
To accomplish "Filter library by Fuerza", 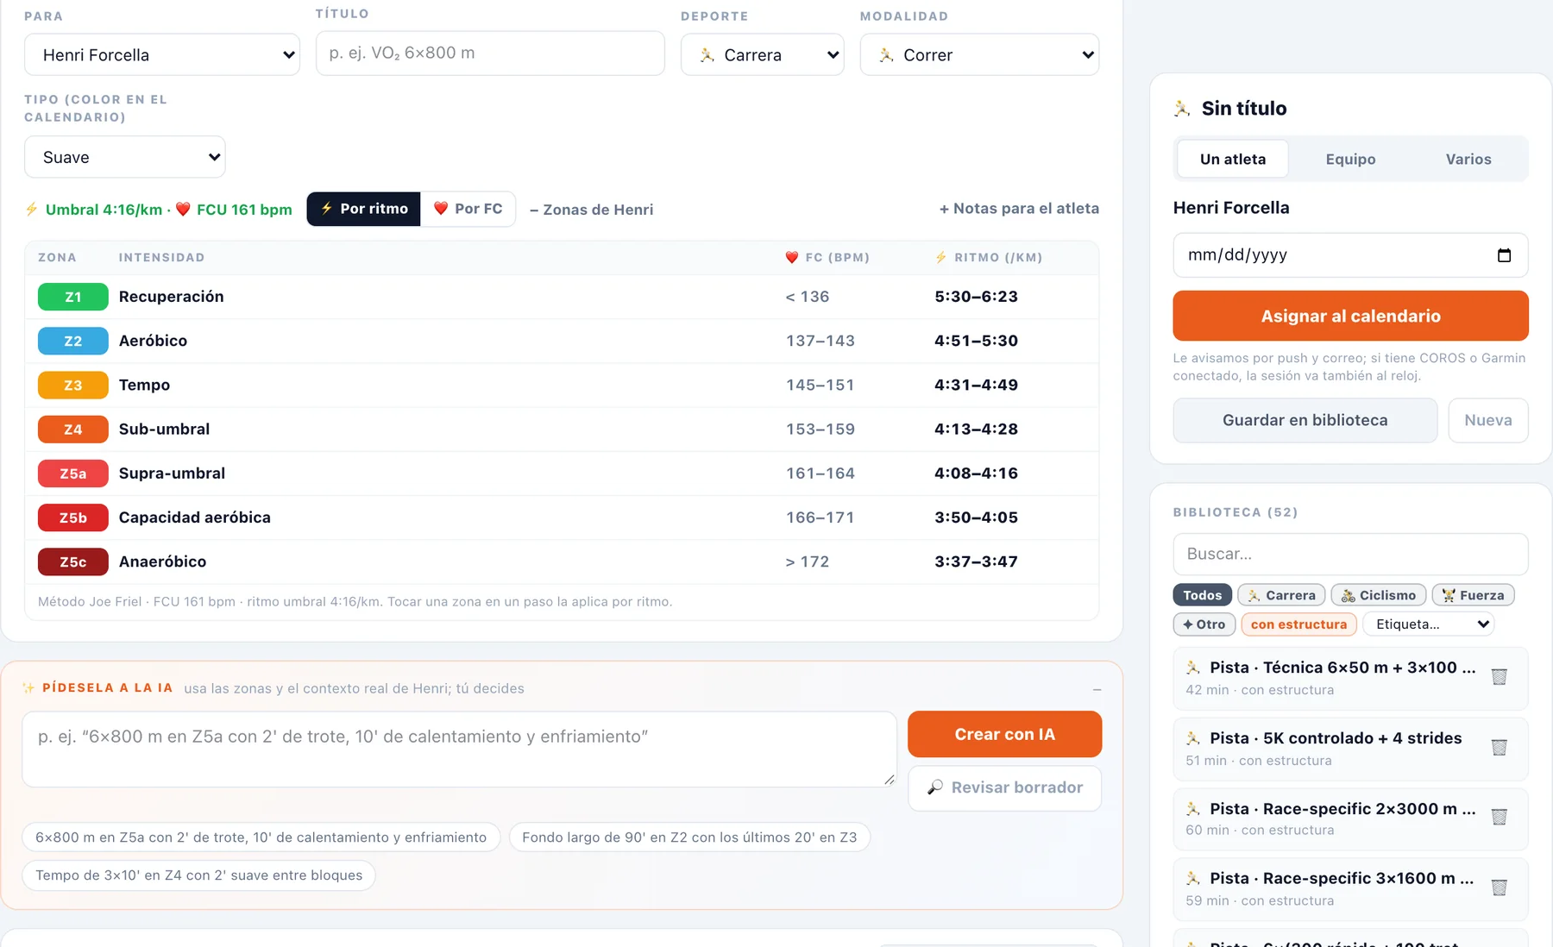I will 1473,595.
